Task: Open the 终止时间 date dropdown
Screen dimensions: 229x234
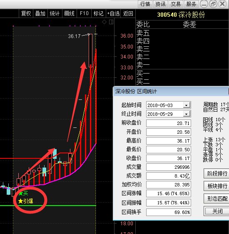Action: point(187,114)
